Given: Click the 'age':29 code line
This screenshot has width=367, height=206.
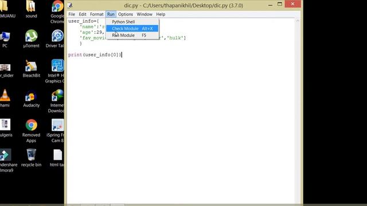Looking at the screenshot, I should tap(92, 32).
